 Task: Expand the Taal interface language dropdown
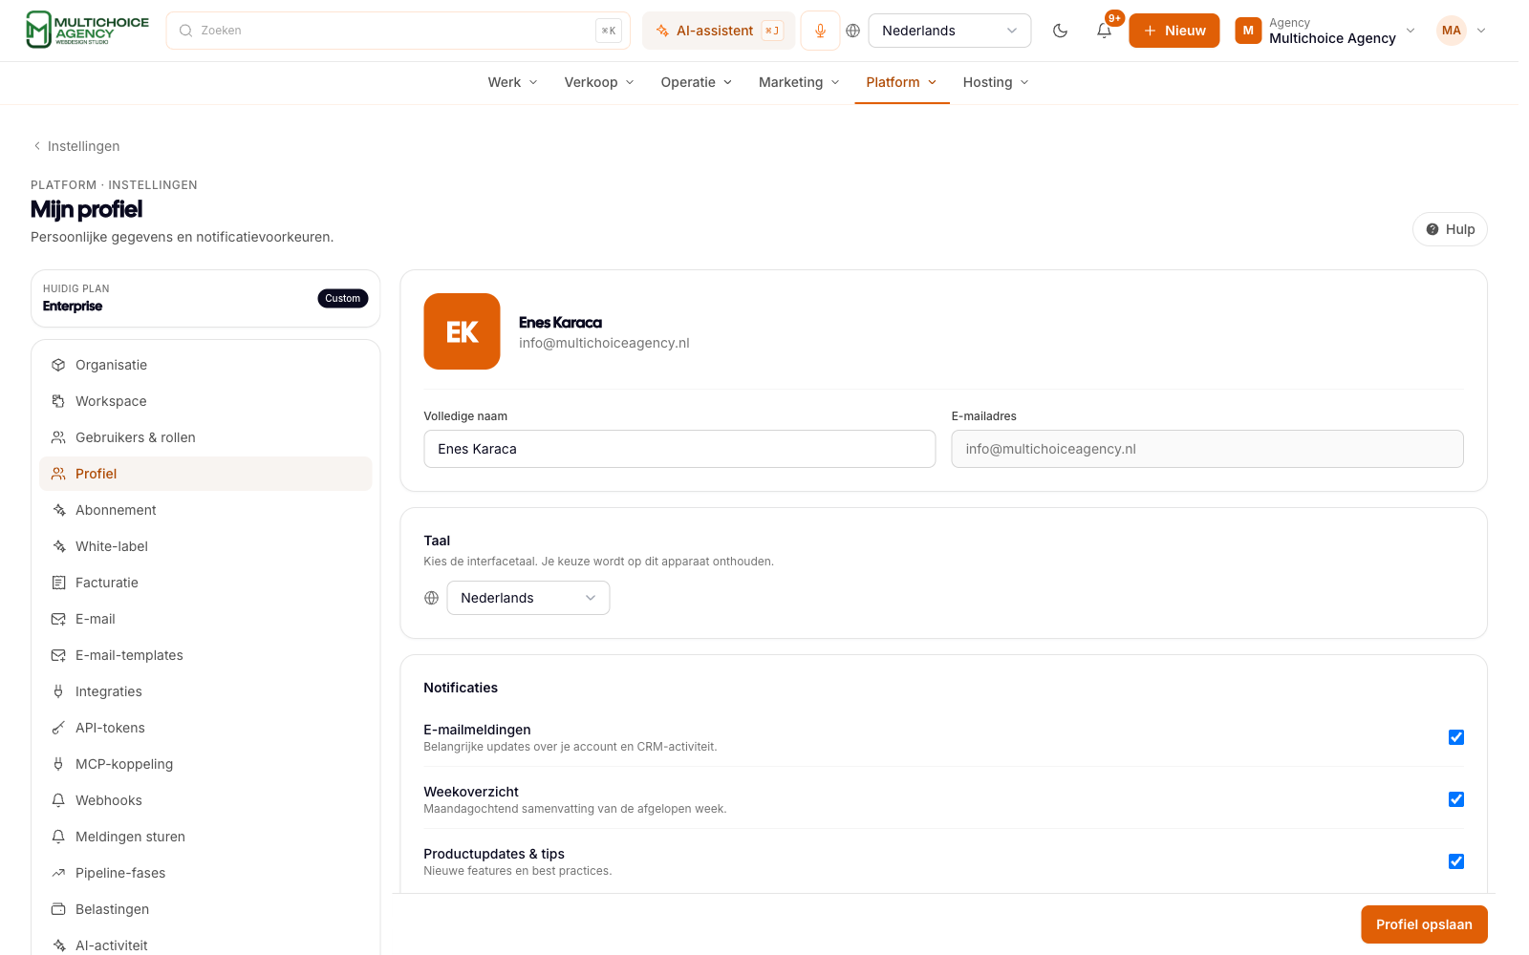(x=528, y=598)
